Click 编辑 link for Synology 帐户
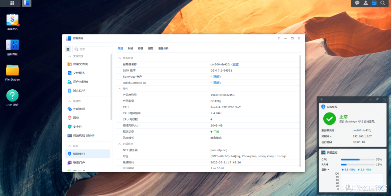This screenshot has width=391, height=196. (217, 76)
